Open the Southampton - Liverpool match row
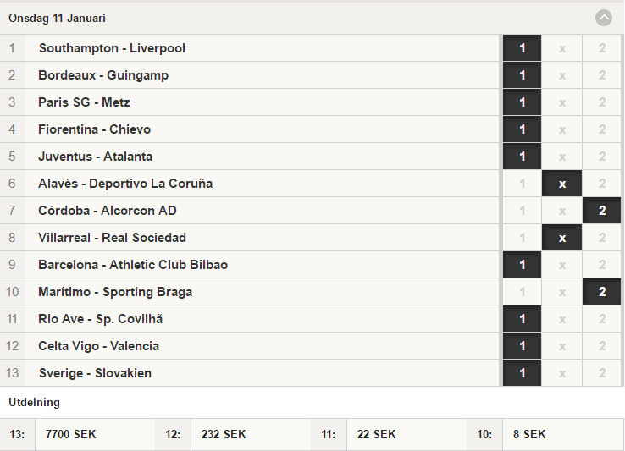Image resolution: width=625 pixels, height=451 pixels. (250, 48)
